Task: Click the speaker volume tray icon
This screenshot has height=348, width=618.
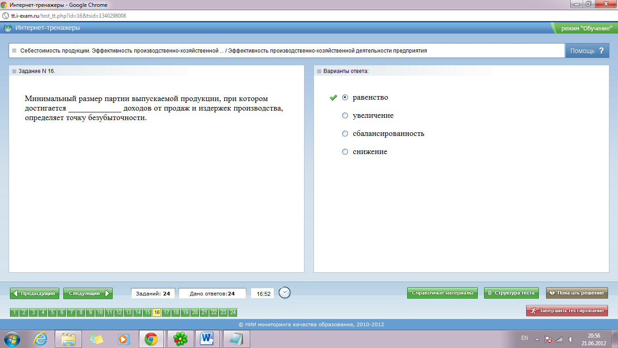Action: (x=570, y=339)
